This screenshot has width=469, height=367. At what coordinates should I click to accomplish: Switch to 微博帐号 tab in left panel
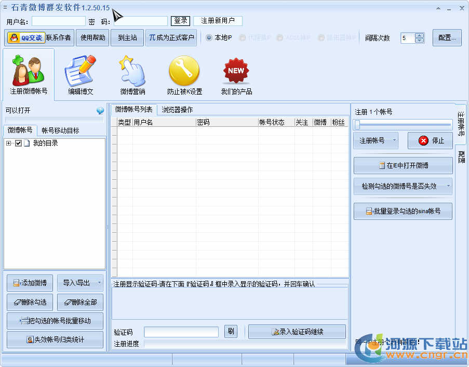[20, 130]
